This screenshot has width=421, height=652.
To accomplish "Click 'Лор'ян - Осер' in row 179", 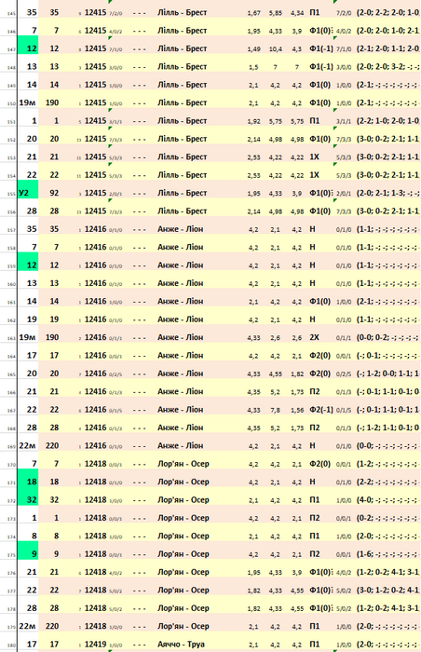I will tap(183, 626).
